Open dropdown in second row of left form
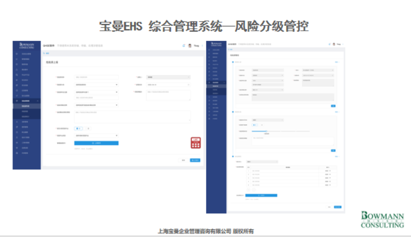The image size is (411, 237). [96, 85]
